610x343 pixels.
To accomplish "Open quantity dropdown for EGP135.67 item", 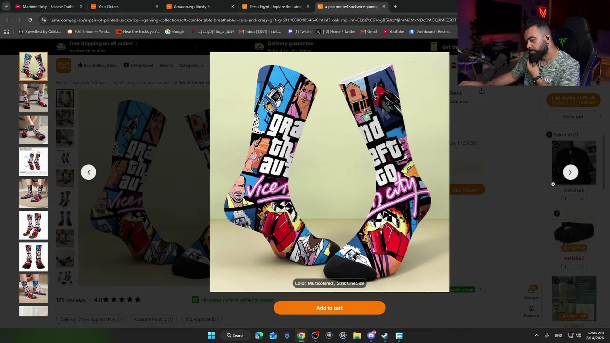I will tap(574, 267).
